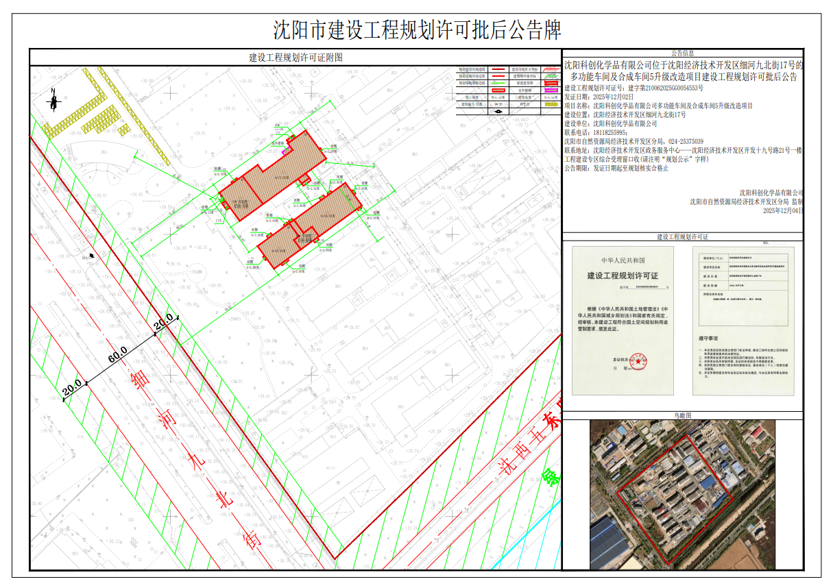
Task: Click the north arrow compass symbol
Action: pyautogui.click(x=53, y=101)
